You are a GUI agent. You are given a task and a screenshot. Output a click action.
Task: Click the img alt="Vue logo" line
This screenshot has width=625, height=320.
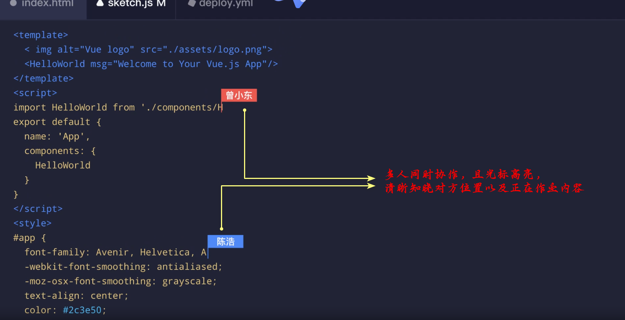[148, 49]
